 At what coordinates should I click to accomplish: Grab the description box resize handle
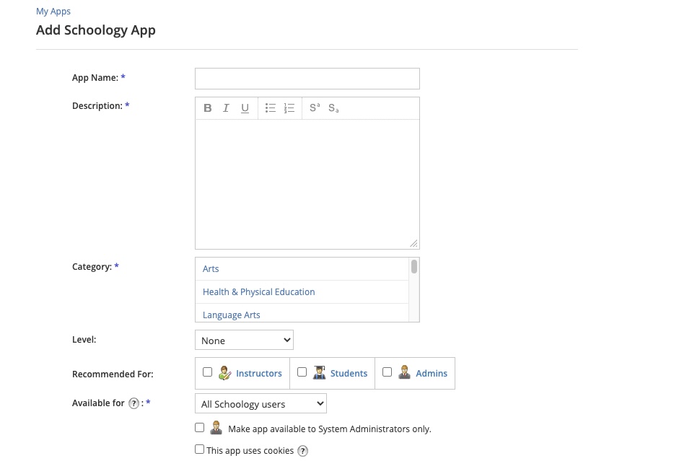[414, 244]
